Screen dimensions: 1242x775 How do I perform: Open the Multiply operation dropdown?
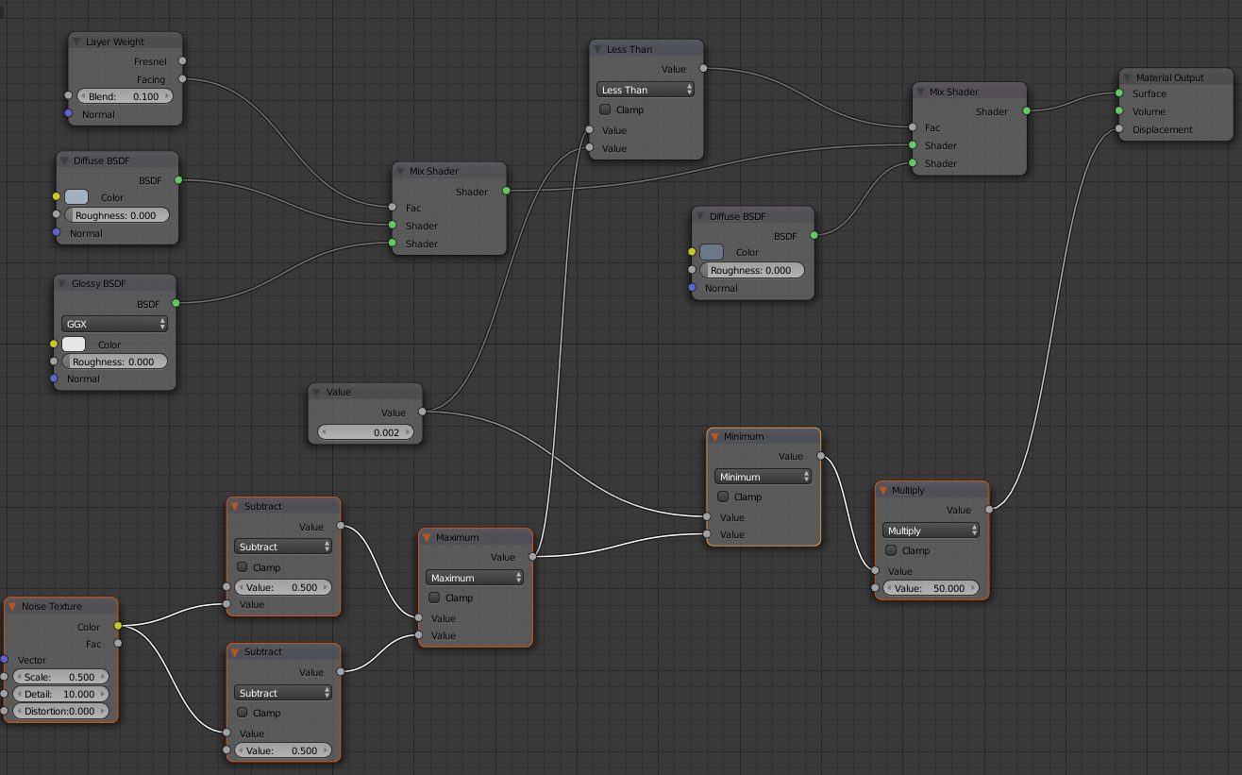pyautogui.click(x=931, y=531)
